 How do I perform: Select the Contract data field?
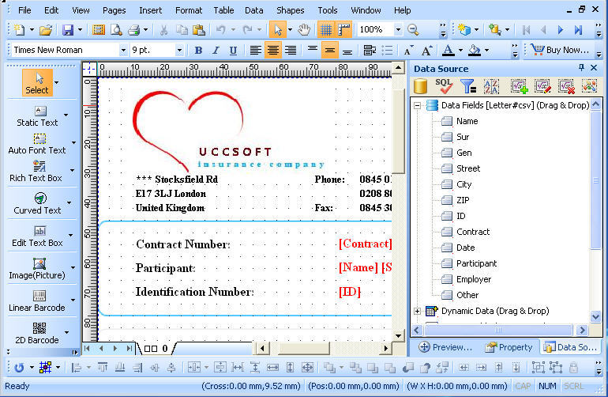coord(466,232)
